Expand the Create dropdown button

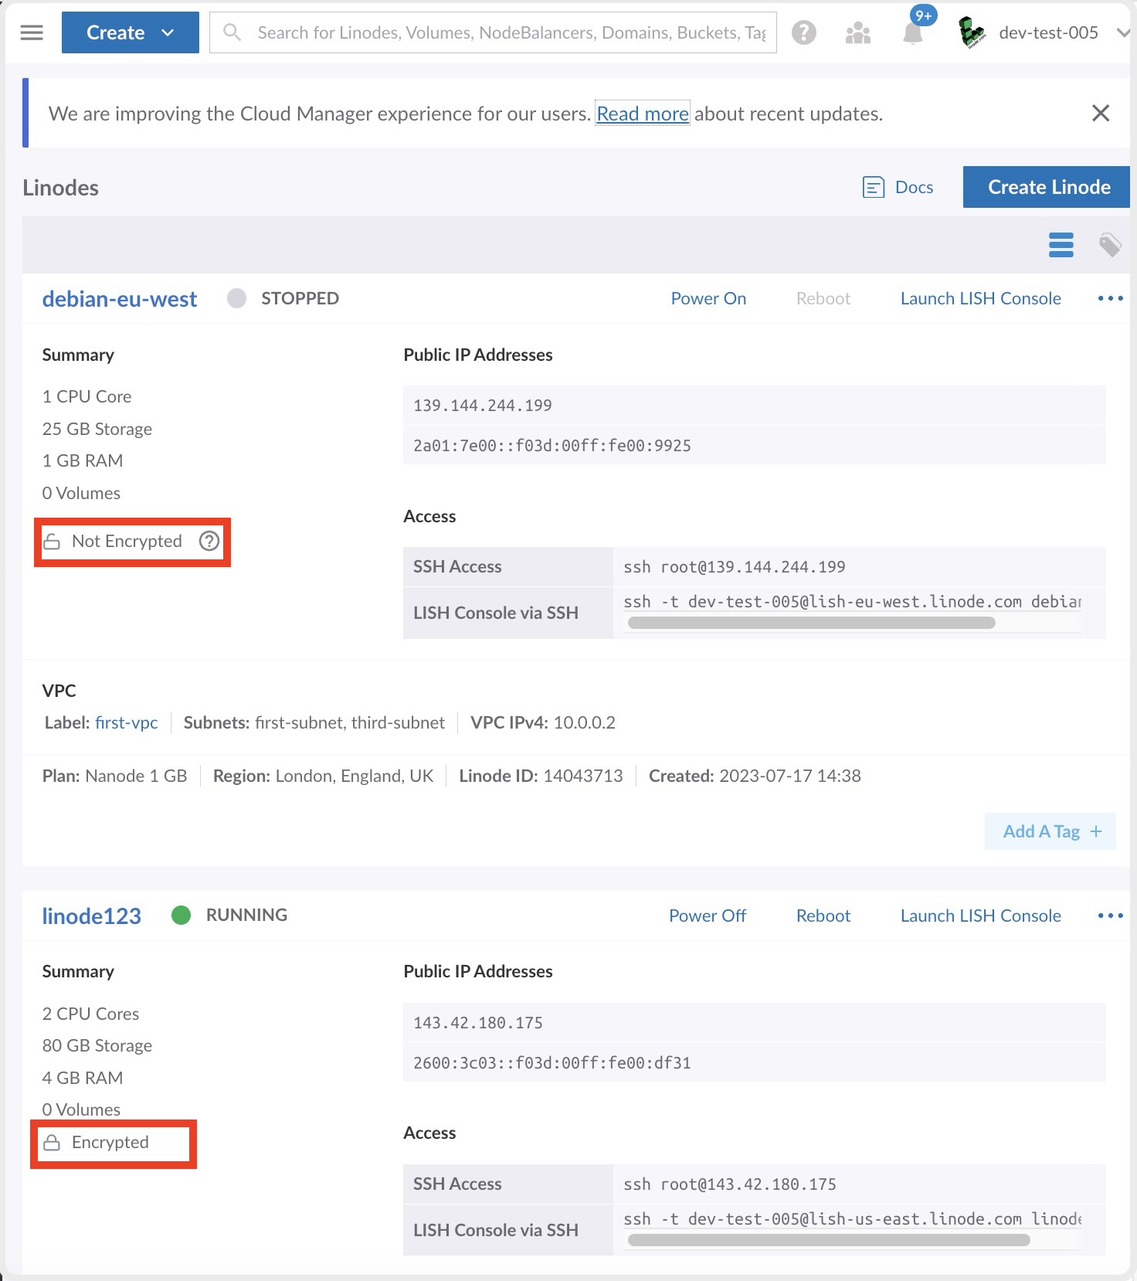(x=131, y=32)
